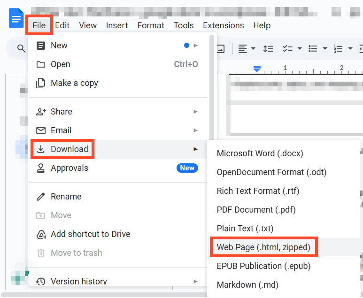Click the numbered list icon
The height and width of the screenshot is (298, 363).
(x=338, y=49)
